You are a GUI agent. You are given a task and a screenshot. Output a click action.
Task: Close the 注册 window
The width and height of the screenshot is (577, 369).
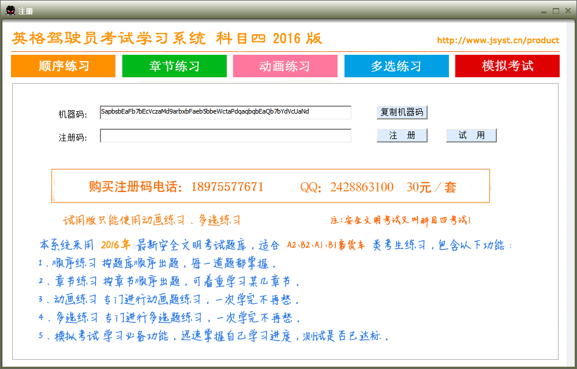568,11
